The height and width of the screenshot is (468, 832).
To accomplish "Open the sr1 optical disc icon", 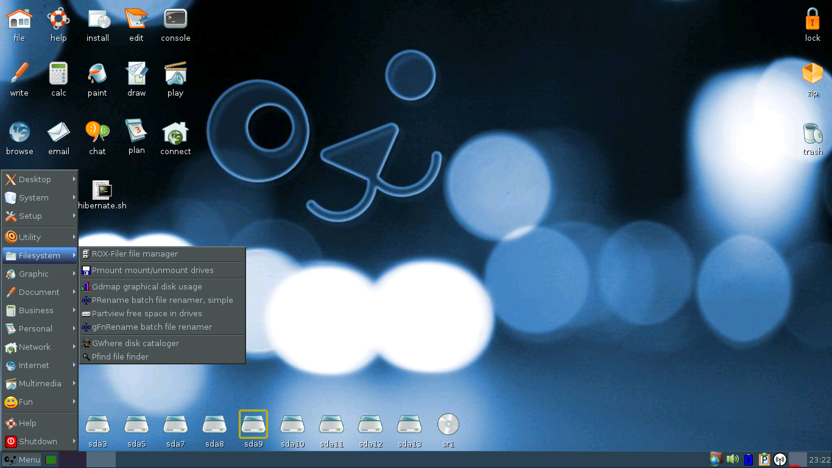I will (448, 424).
